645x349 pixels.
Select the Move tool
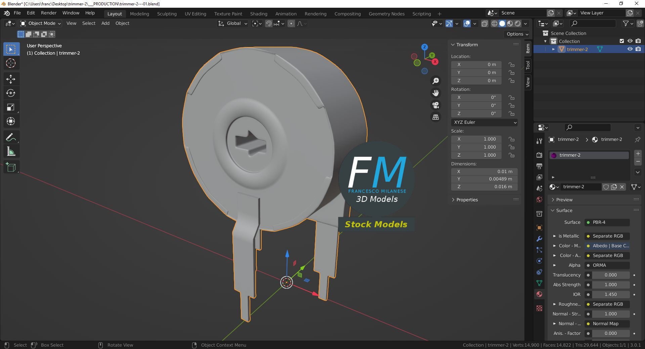coord(11,79)
